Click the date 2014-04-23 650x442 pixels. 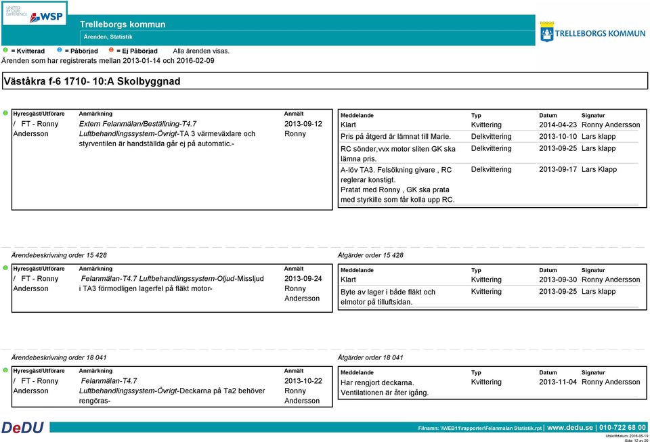[558, 125]
